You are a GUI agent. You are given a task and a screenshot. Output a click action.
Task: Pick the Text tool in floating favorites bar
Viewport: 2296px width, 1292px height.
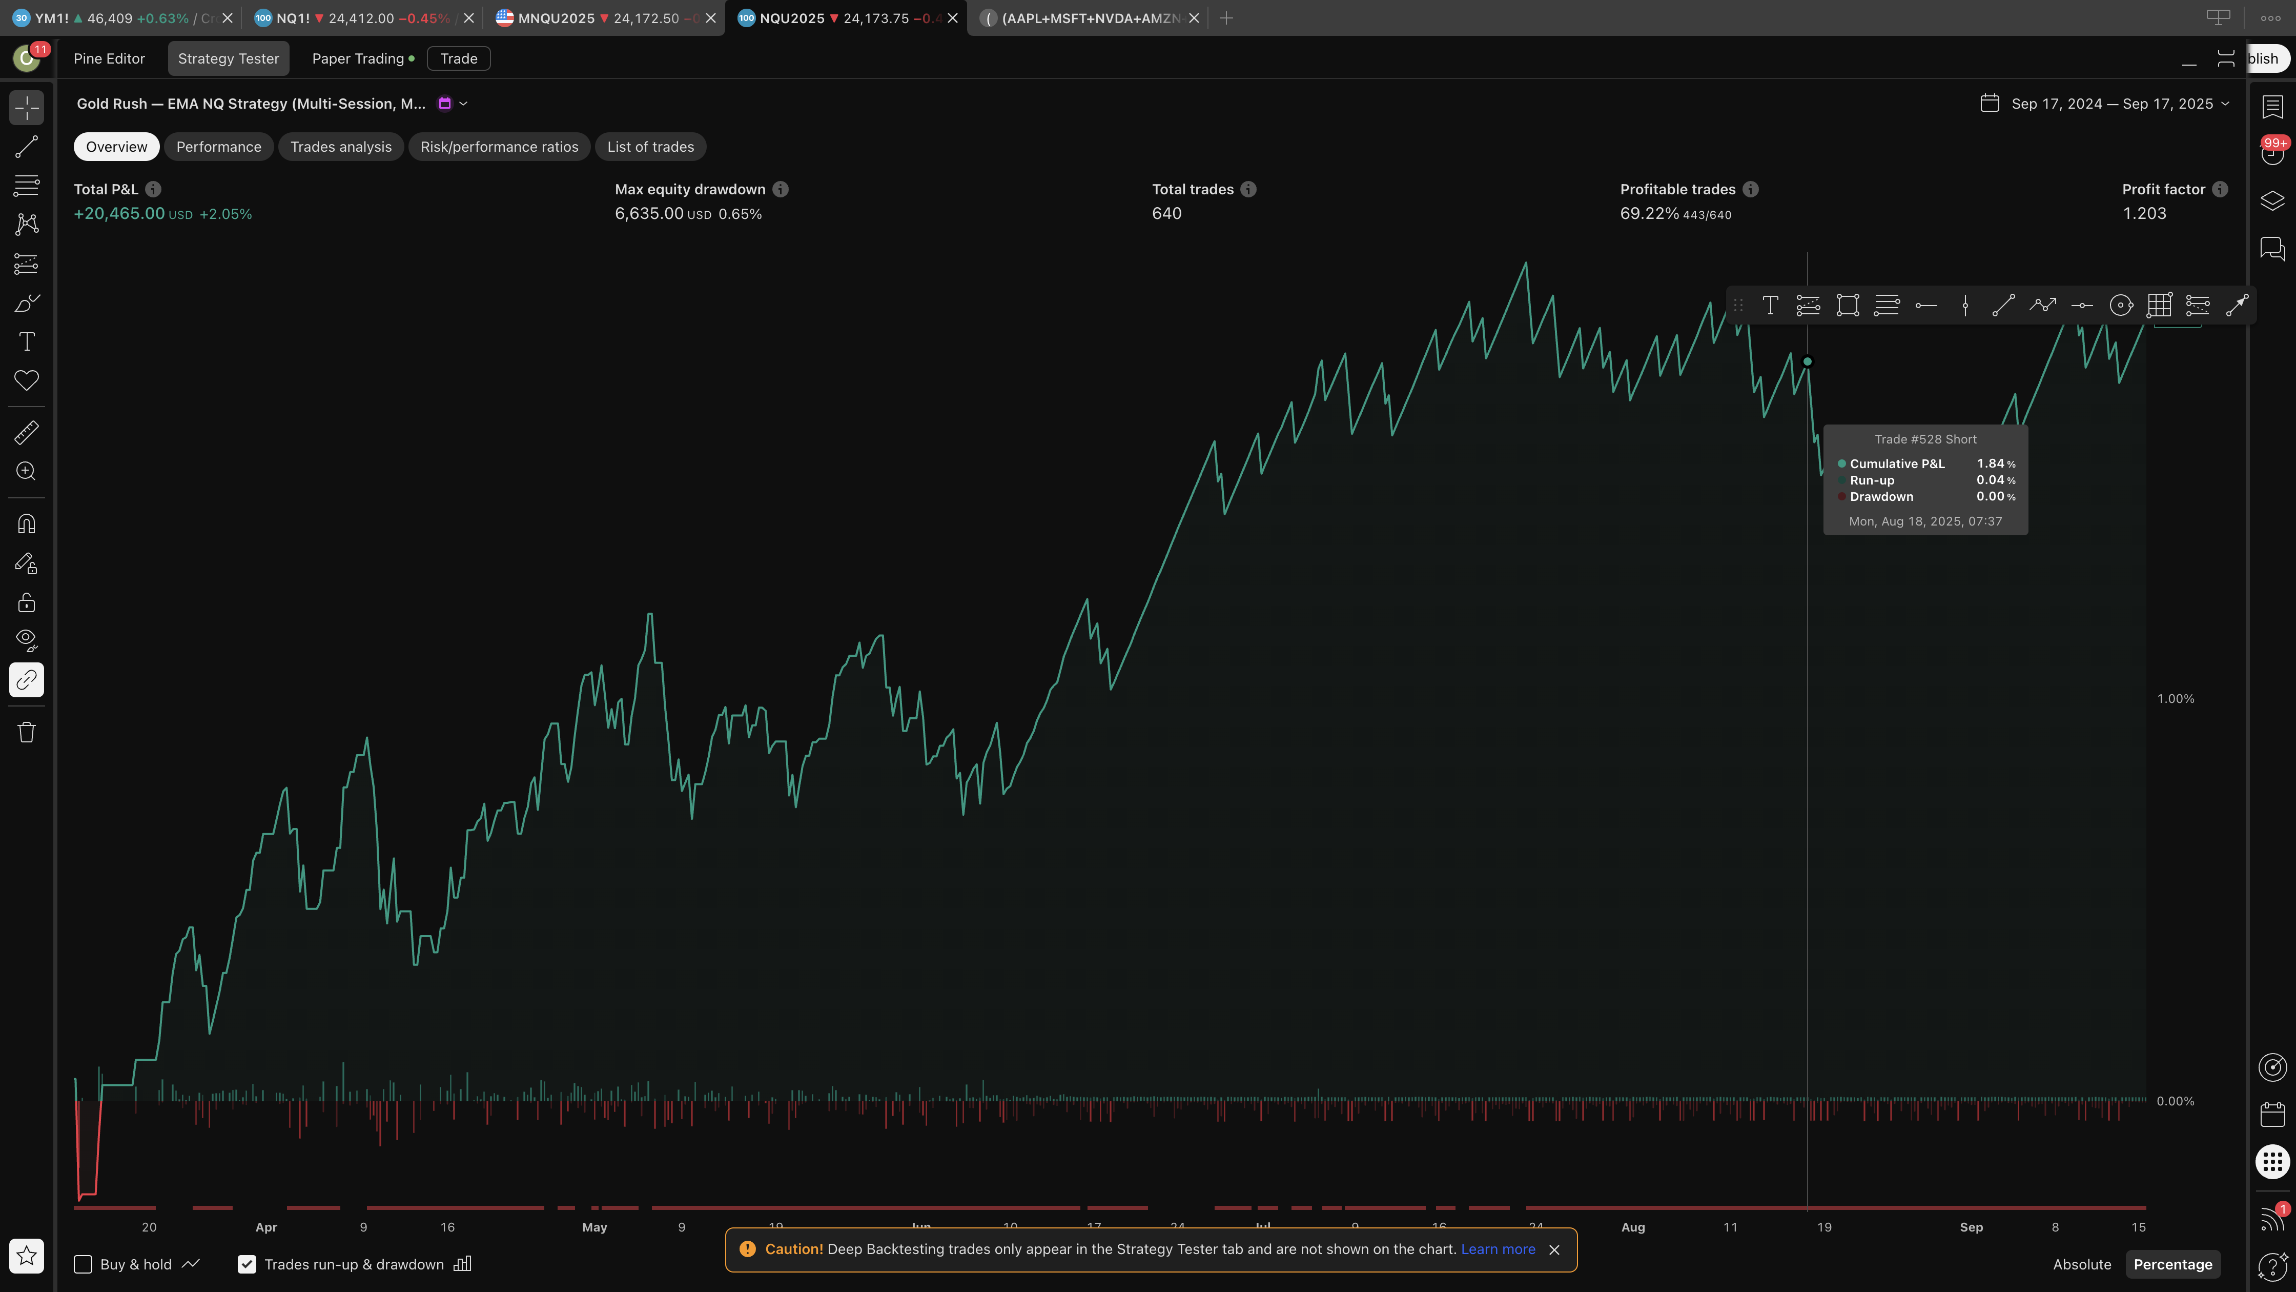[1770, 306]
